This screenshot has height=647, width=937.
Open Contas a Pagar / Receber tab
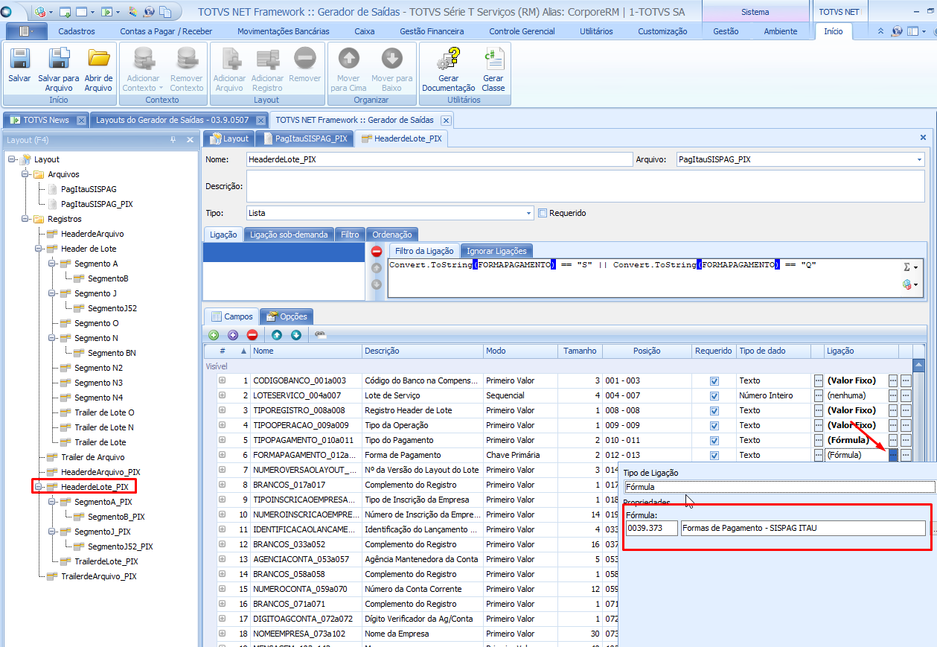click(x=166, y=31)
